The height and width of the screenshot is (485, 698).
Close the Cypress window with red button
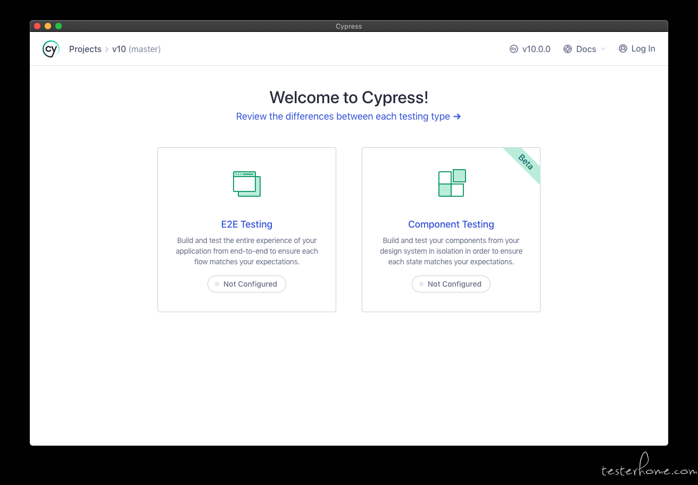coord(37,26)
